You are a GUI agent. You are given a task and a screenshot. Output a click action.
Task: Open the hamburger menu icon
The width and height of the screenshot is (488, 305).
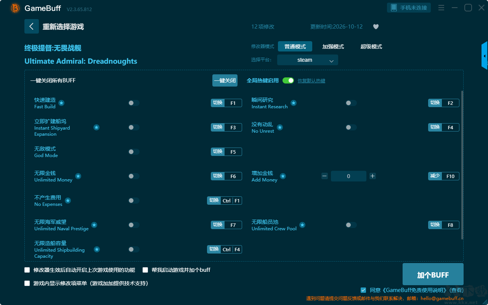point(441,8)
